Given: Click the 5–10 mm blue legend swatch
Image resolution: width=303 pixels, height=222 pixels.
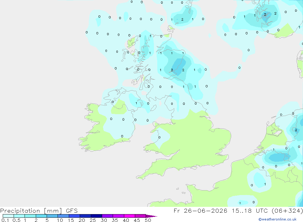Looking at the screenshot, I should pos(52,216).
